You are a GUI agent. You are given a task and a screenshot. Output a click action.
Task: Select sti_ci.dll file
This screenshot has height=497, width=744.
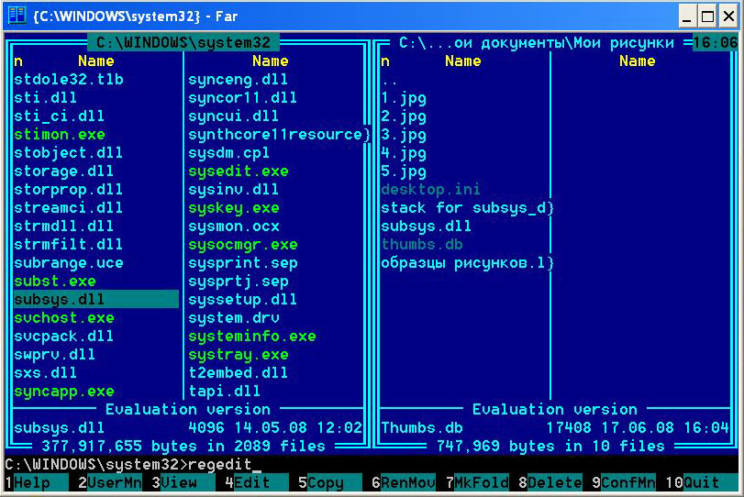point(60,116)
